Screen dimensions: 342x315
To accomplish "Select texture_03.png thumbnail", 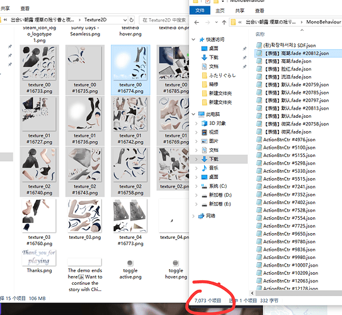I will tap(85, 219).
